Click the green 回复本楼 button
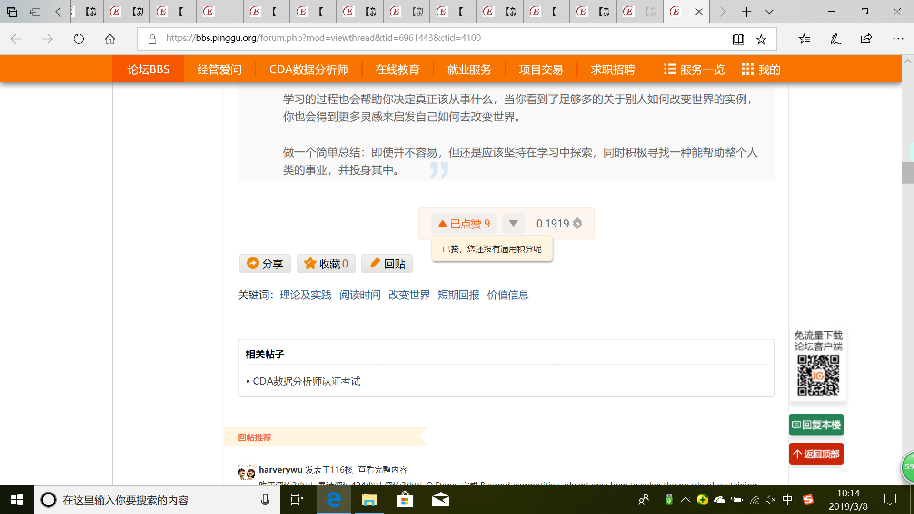Image resolution: width=914 pixels, height=514 pixels. (x=816, y=425)
